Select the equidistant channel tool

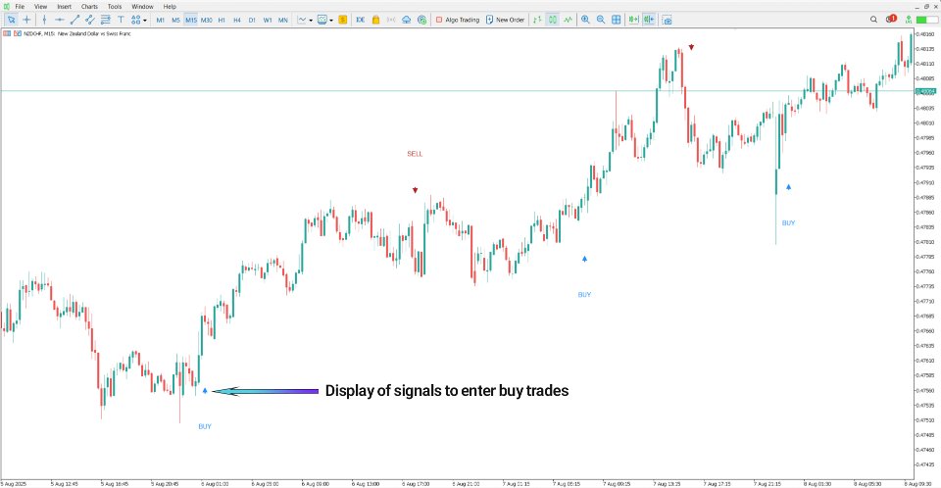coord(90,20)
